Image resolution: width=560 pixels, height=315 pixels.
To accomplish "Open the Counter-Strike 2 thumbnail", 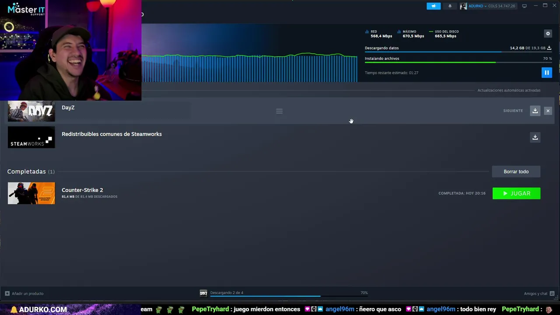I will [x=31, y=193].
